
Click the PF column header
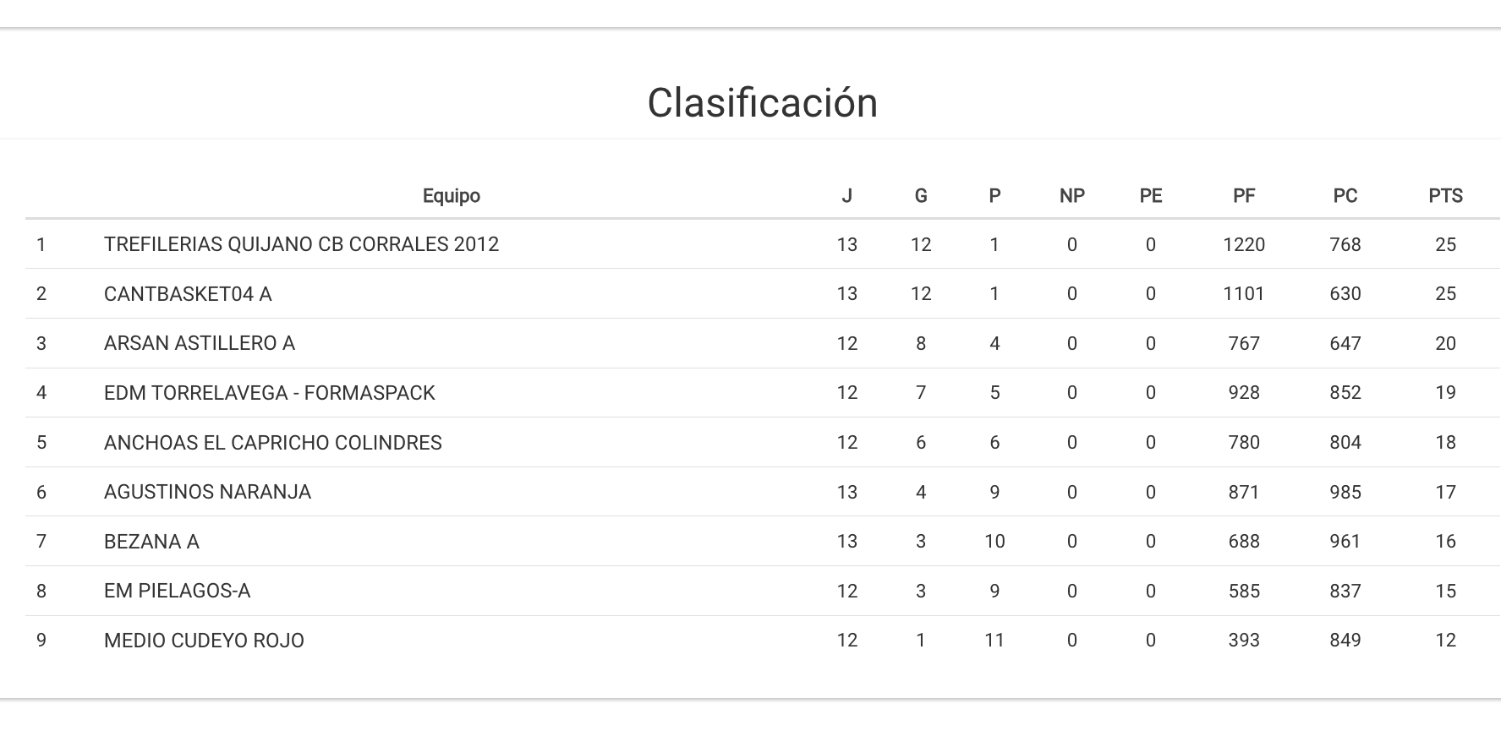click(x=1243, y=196)
